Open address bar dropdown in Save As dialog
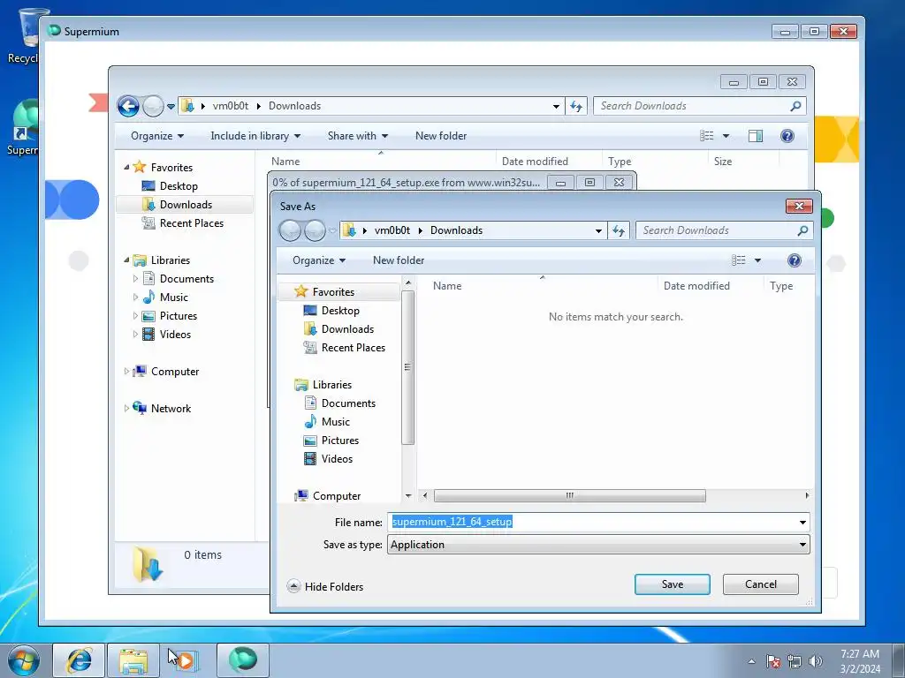The image size is (905, 678). pos(598,230)
